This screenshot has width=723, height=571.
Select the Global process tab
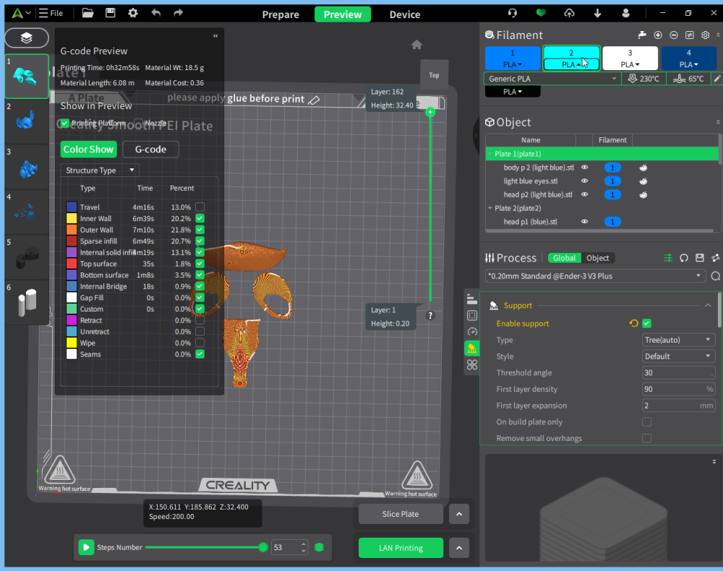(565, 258)
